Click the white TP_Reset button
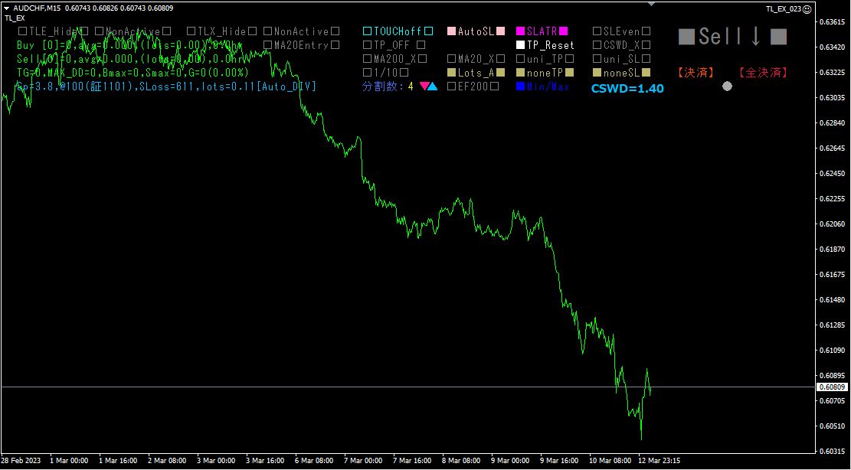851x470 pixels. 545,45
